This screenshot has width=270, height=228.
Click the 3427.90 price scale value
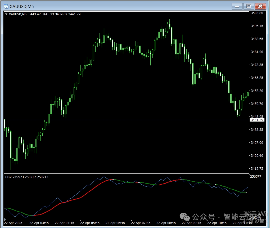tap(257, 142)
